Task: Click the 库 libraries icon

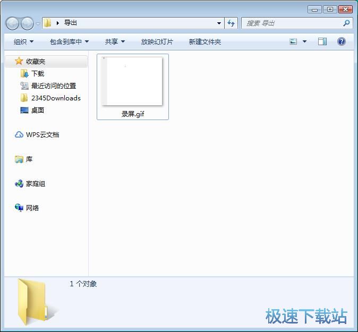Action: 19,159
